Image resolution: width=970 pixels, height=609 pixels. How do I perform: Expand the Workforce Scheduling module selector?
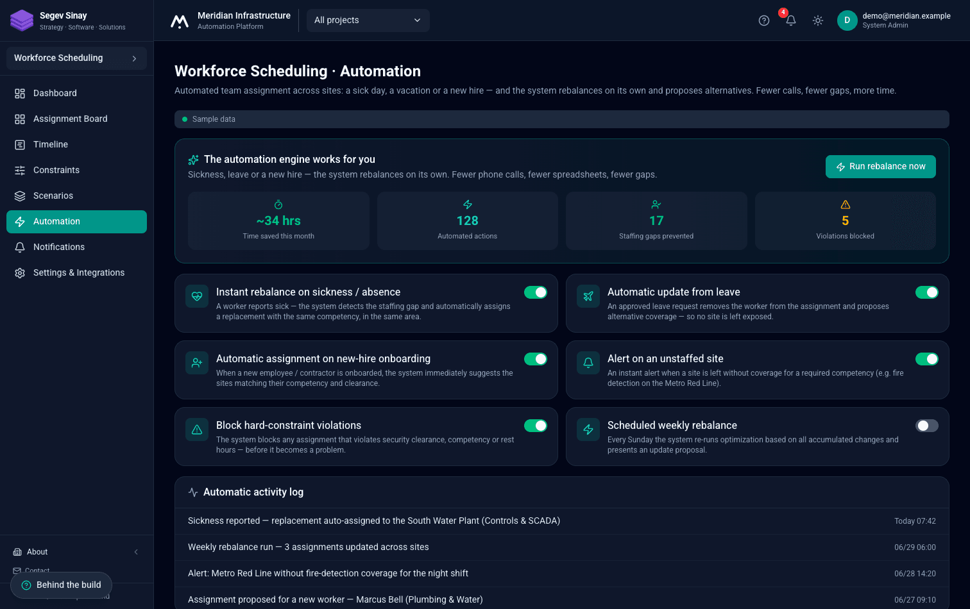[76, 58]
